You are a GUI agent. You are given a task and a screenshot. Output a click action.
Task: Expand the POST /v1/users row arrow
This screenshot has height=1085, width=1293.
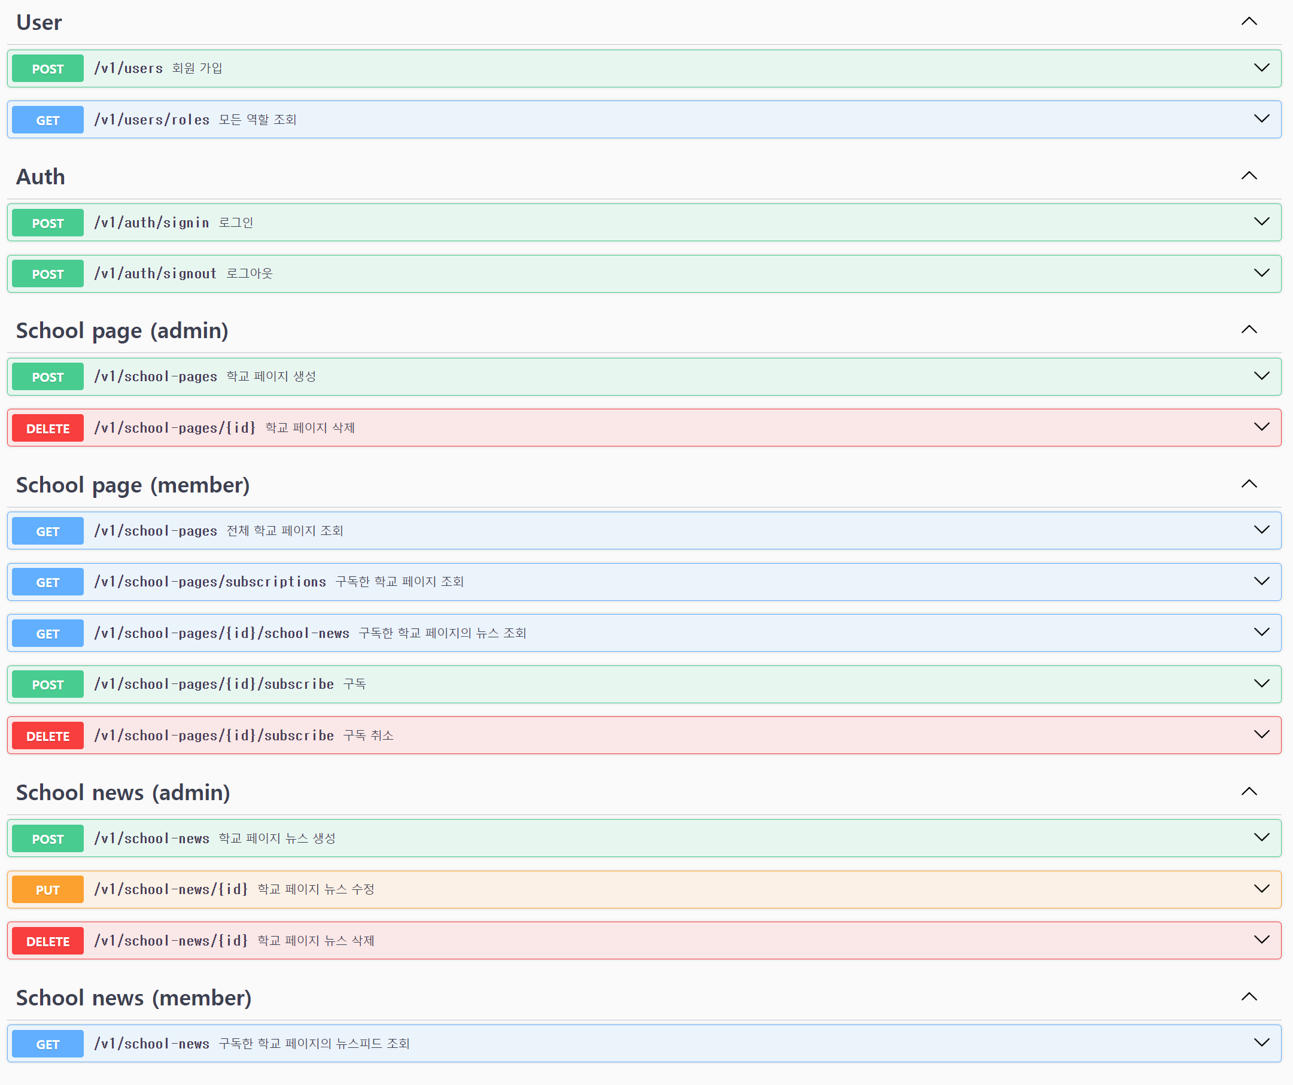click(1261, 68)
